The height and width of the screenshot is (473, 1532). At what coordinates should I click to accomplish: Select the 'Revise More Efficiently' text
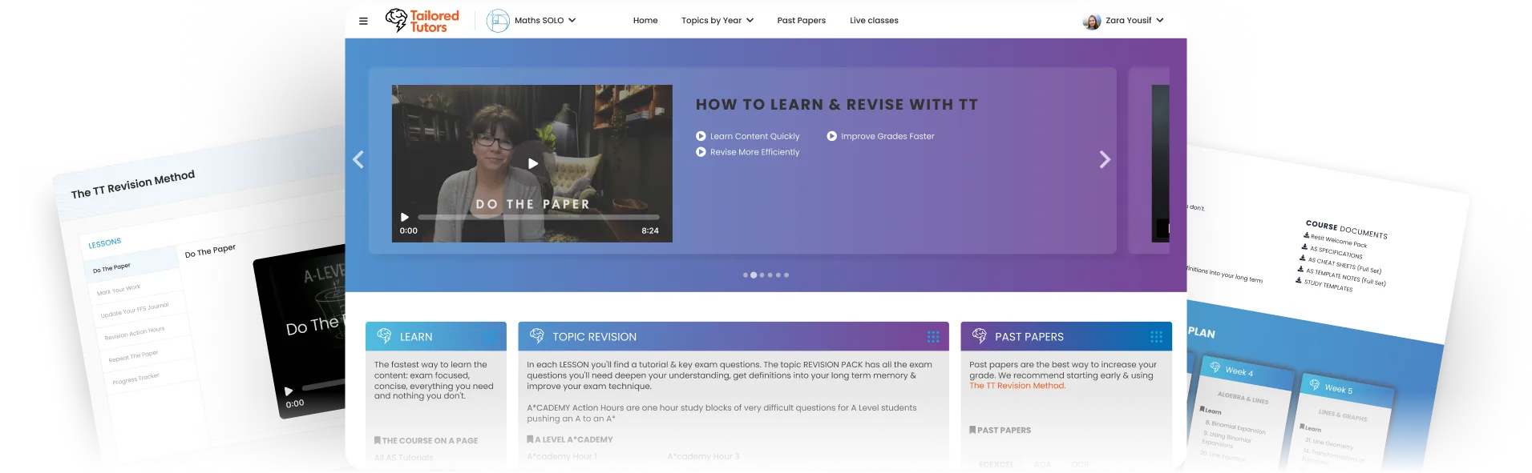point(754,151)
